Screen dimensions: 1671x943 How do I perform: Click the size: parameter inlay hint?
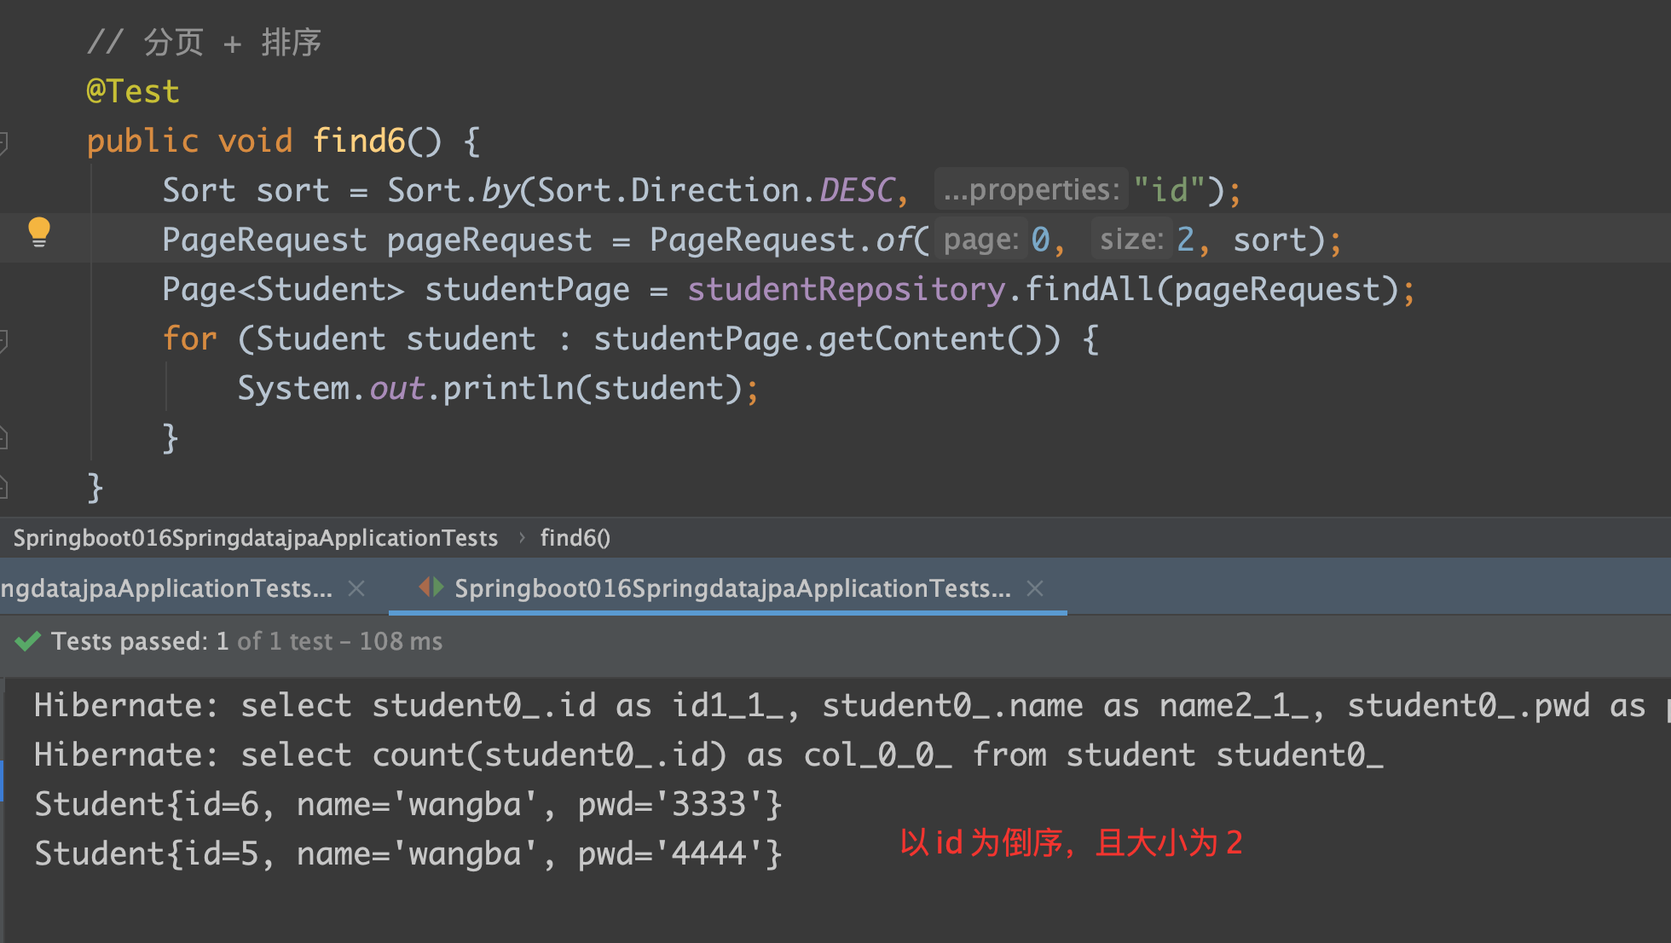point(1131,240)
